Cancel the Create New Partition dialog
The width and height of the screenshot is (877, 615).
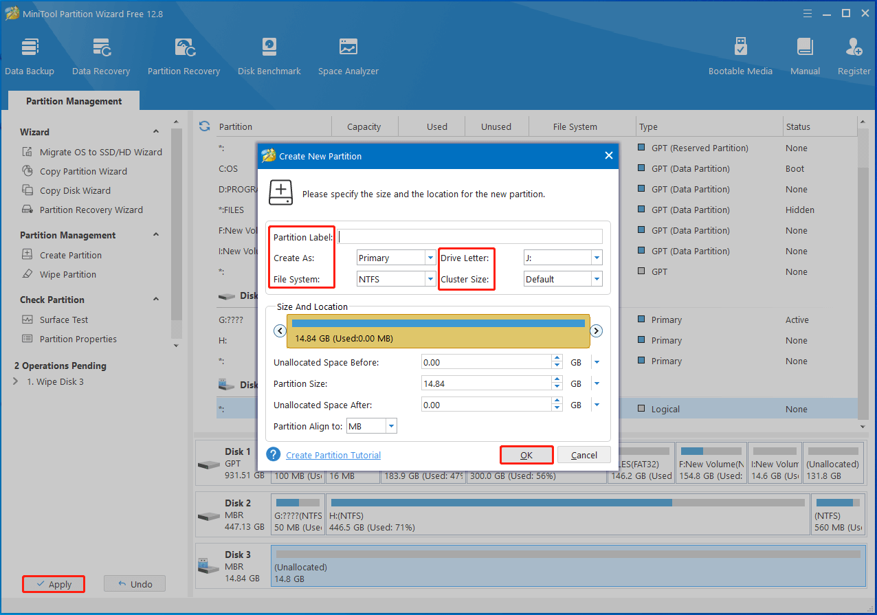[584, 455]
